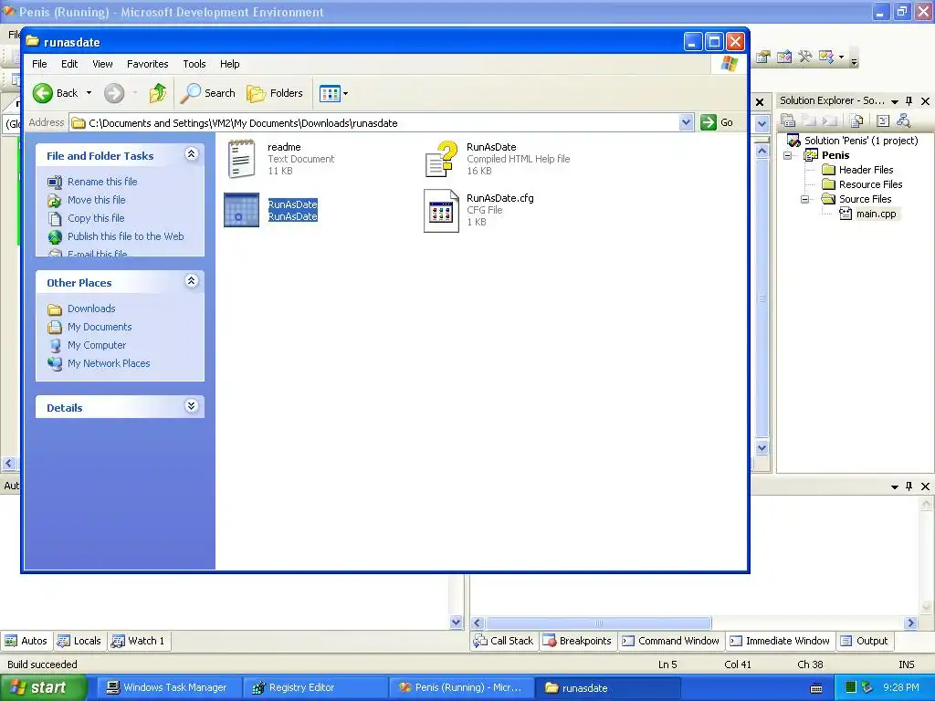
Task: Click the Properties list icon in Solution Explorer toolbar
Action: (x=883, y=121)
